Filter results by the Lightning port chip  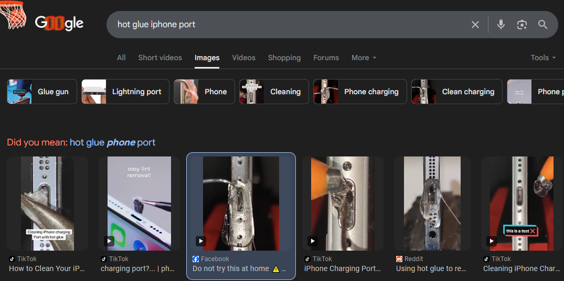click(x=125, y=92)
